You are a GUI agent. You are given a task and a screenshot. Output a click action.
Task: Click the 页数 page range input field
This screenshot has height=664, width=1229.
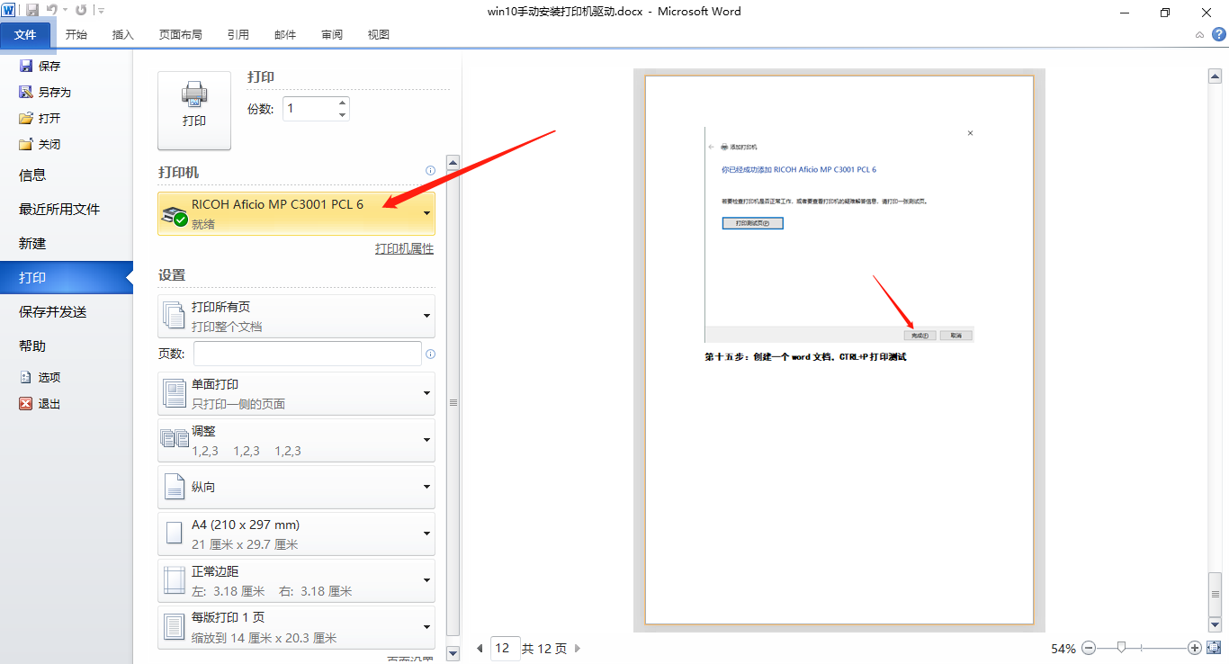[308, 354]
